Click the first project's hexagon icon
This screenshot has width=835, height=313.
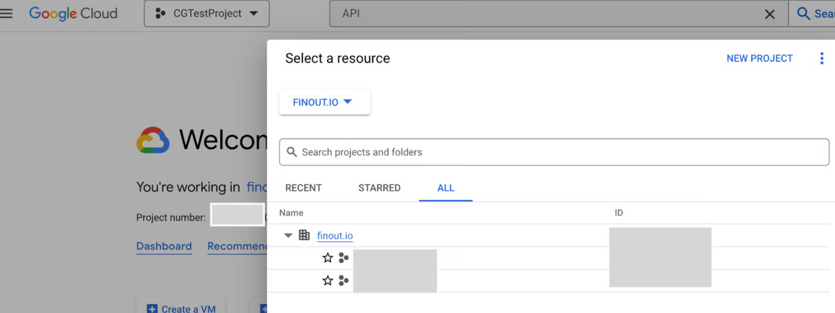pos(343,258)
